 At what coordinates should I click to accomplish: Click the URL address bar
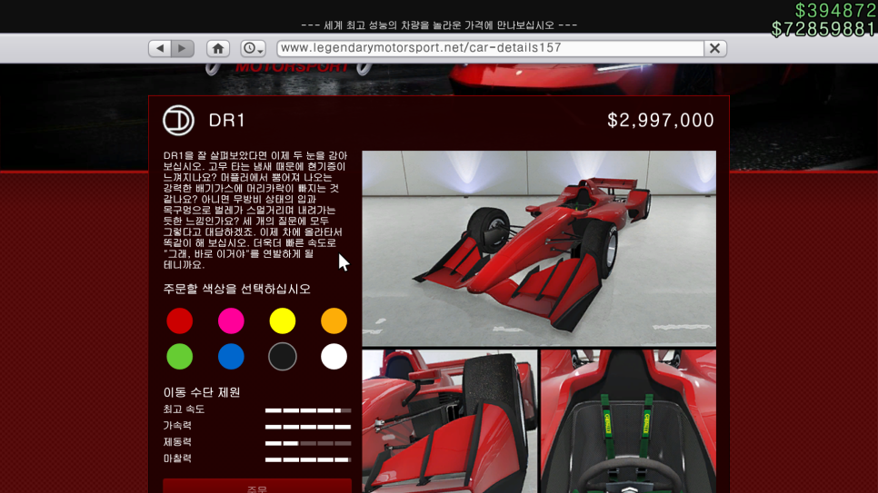490,48
